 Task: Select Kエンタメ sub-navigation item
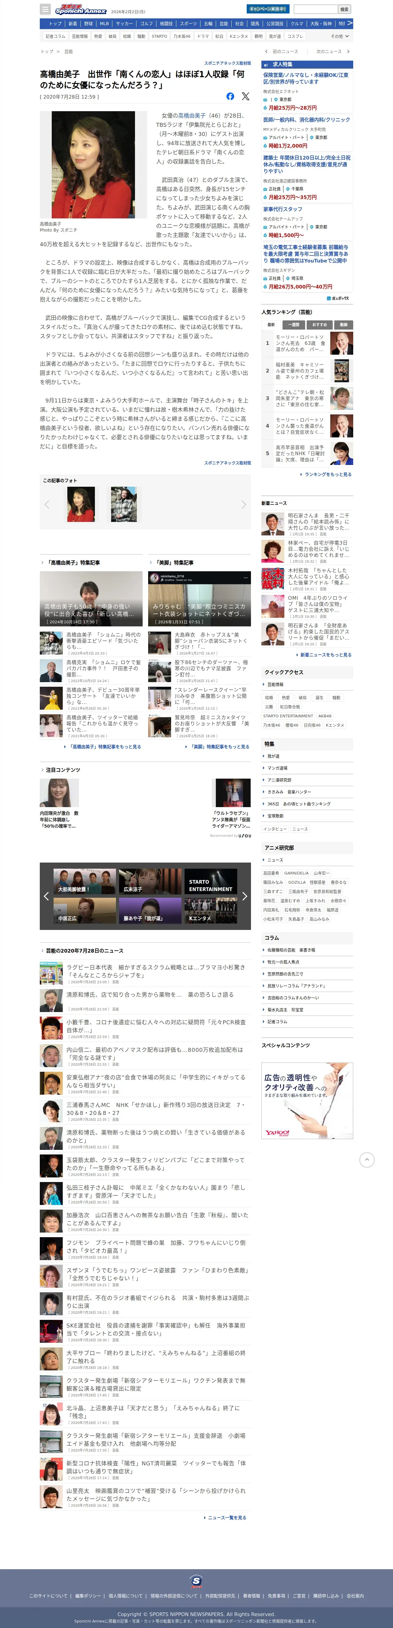click(x=238, y=36)
